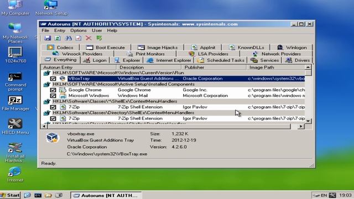Click the large vboxtray.exe detail icon
This screenshot has height=199, width=354.
[x=53, y=138]
